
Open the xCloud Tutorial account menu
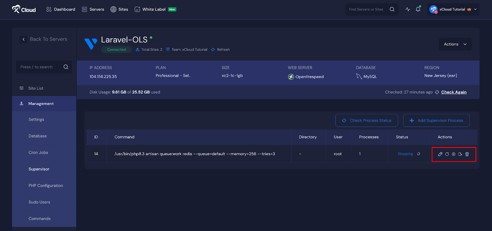(453, 9)
